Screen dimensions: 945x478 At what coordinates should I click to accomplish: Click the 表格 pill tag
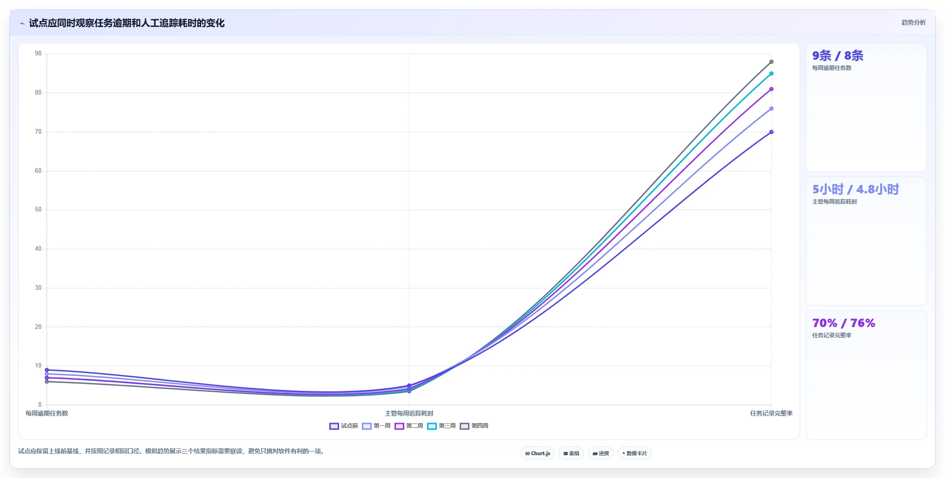(571, 453)
